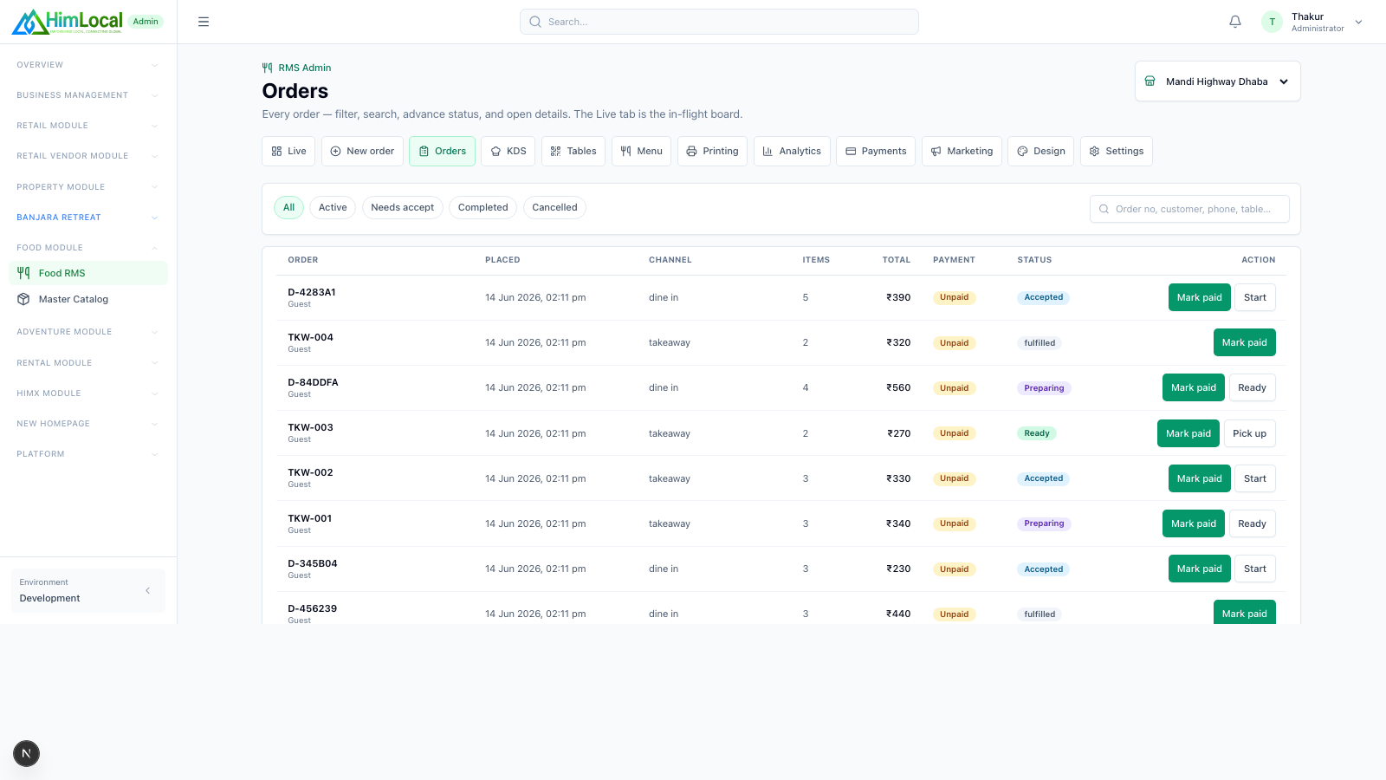
Task: Click Pick up for order TKW-003
Action: coord(1249,433)
